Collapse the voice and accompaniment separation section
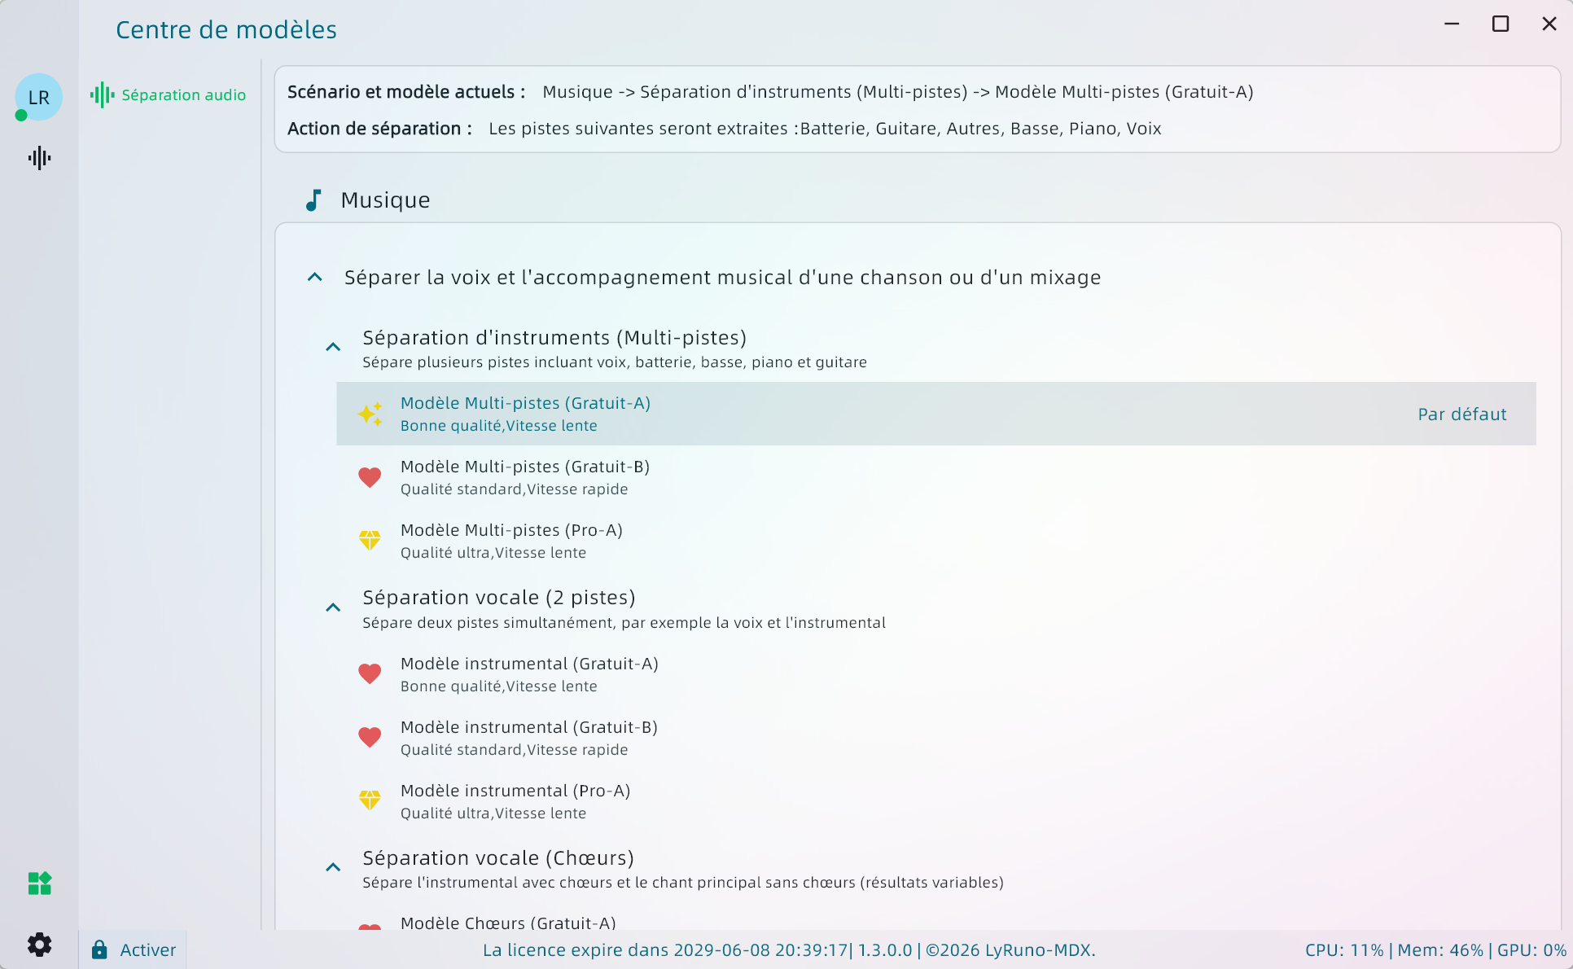 pyautogui.click(x=315, y=278)
